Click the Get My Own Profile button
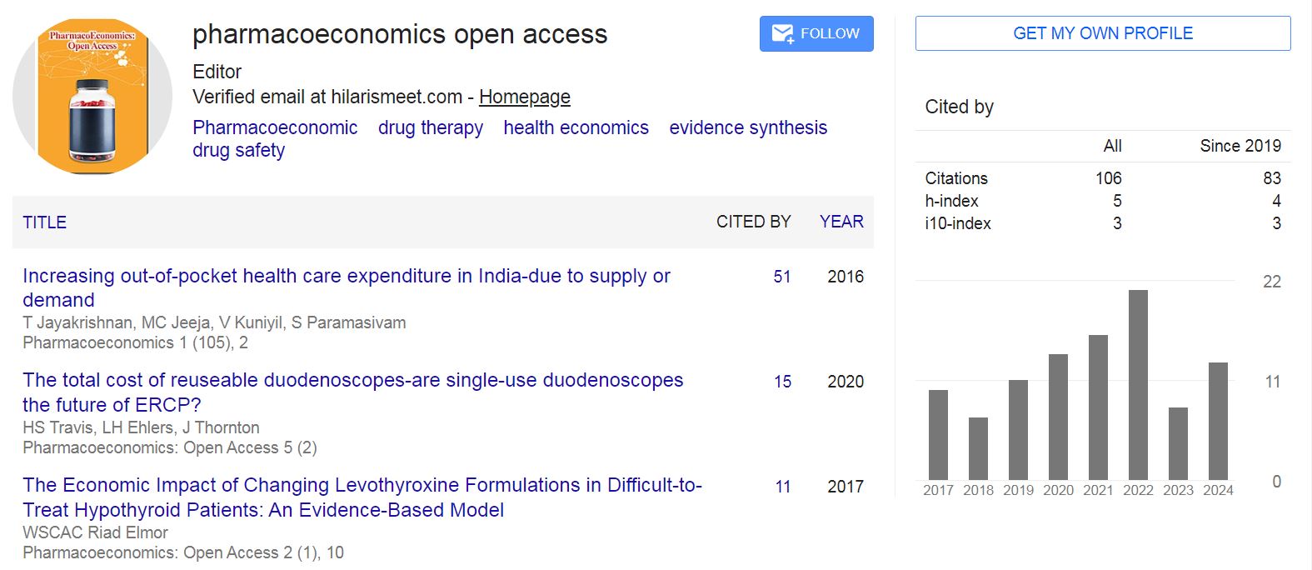The image size is (1312, 570). (x=1102, y=33)
